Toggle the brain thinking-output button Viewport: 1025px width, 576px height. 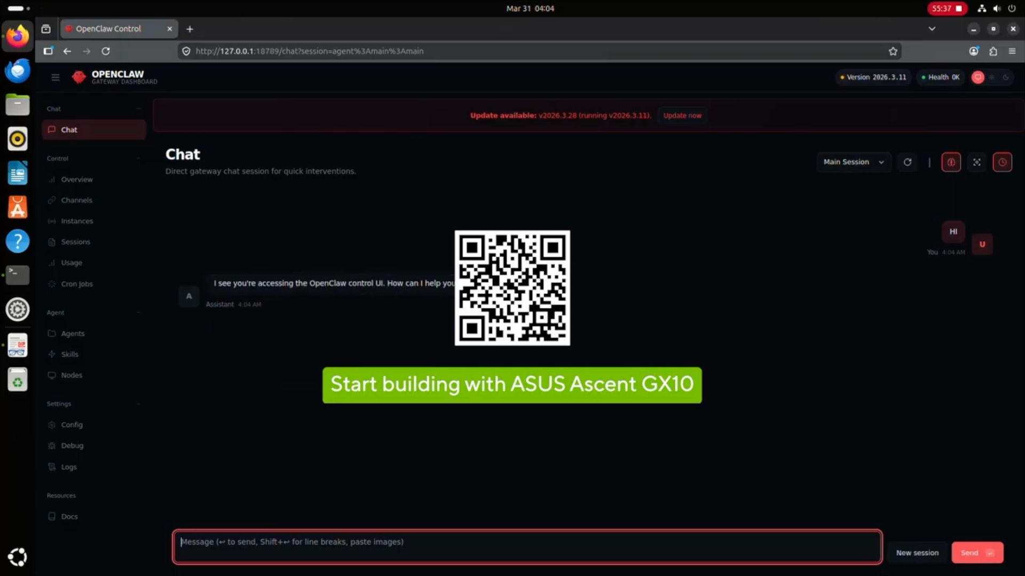point(951,162)
